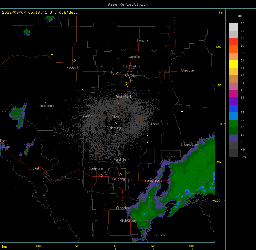Click the yellow diamond marker above Calgary

(120, 175)
